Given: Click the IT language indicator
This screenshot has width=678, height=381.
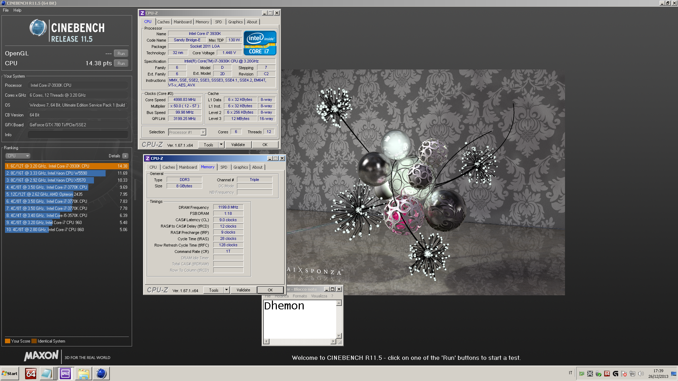Looking at the screenshot, I should point(570,373).
